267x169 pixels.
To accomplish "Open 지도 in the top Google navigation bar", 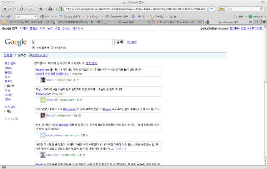I will point(43,28).
